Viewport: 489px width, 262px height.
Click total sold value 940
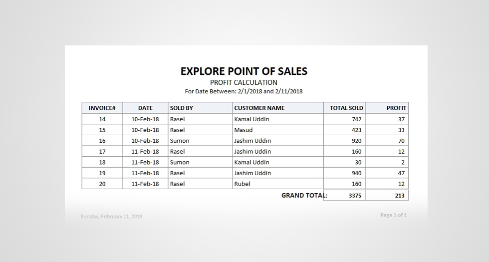[356, 173]
